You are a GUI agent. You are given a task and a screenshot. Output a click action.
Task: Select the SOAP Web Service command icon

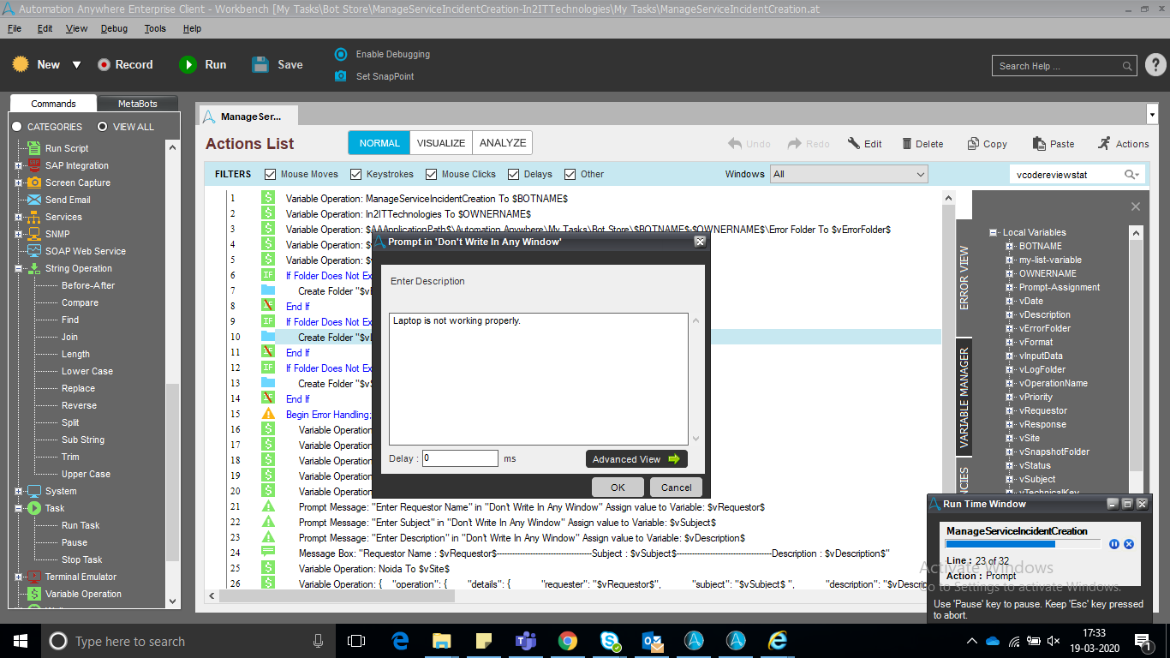34,251
